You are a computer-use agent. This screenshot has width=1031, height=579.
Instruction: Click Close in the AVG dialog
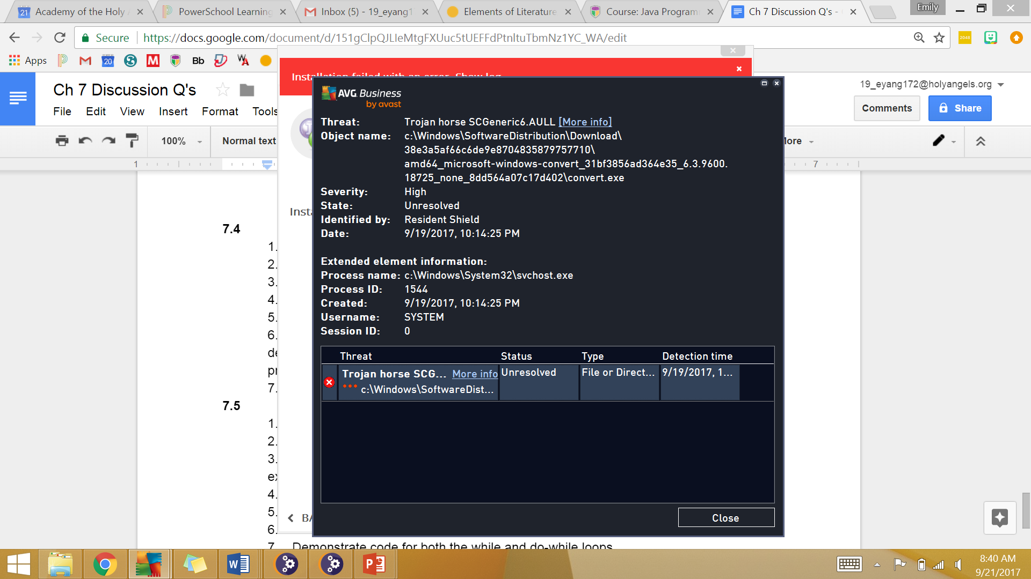(726, 518)
